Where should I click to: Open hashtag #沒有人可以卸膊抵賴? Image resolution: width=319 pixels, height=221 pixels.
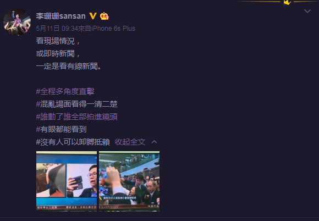pyautogui.click(x=73, y=142)
